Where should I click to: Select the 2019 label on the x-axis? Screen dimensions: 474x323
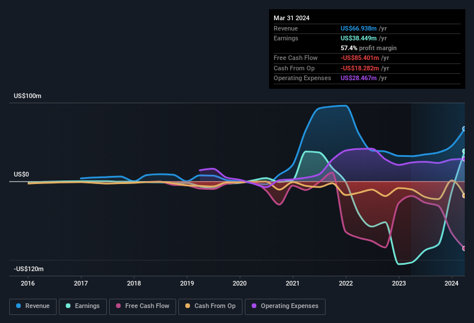click(x=187, y=283)
